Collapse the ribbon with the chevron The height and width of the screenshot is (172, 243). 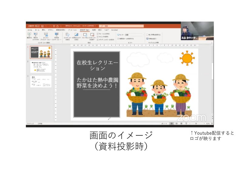212,43
